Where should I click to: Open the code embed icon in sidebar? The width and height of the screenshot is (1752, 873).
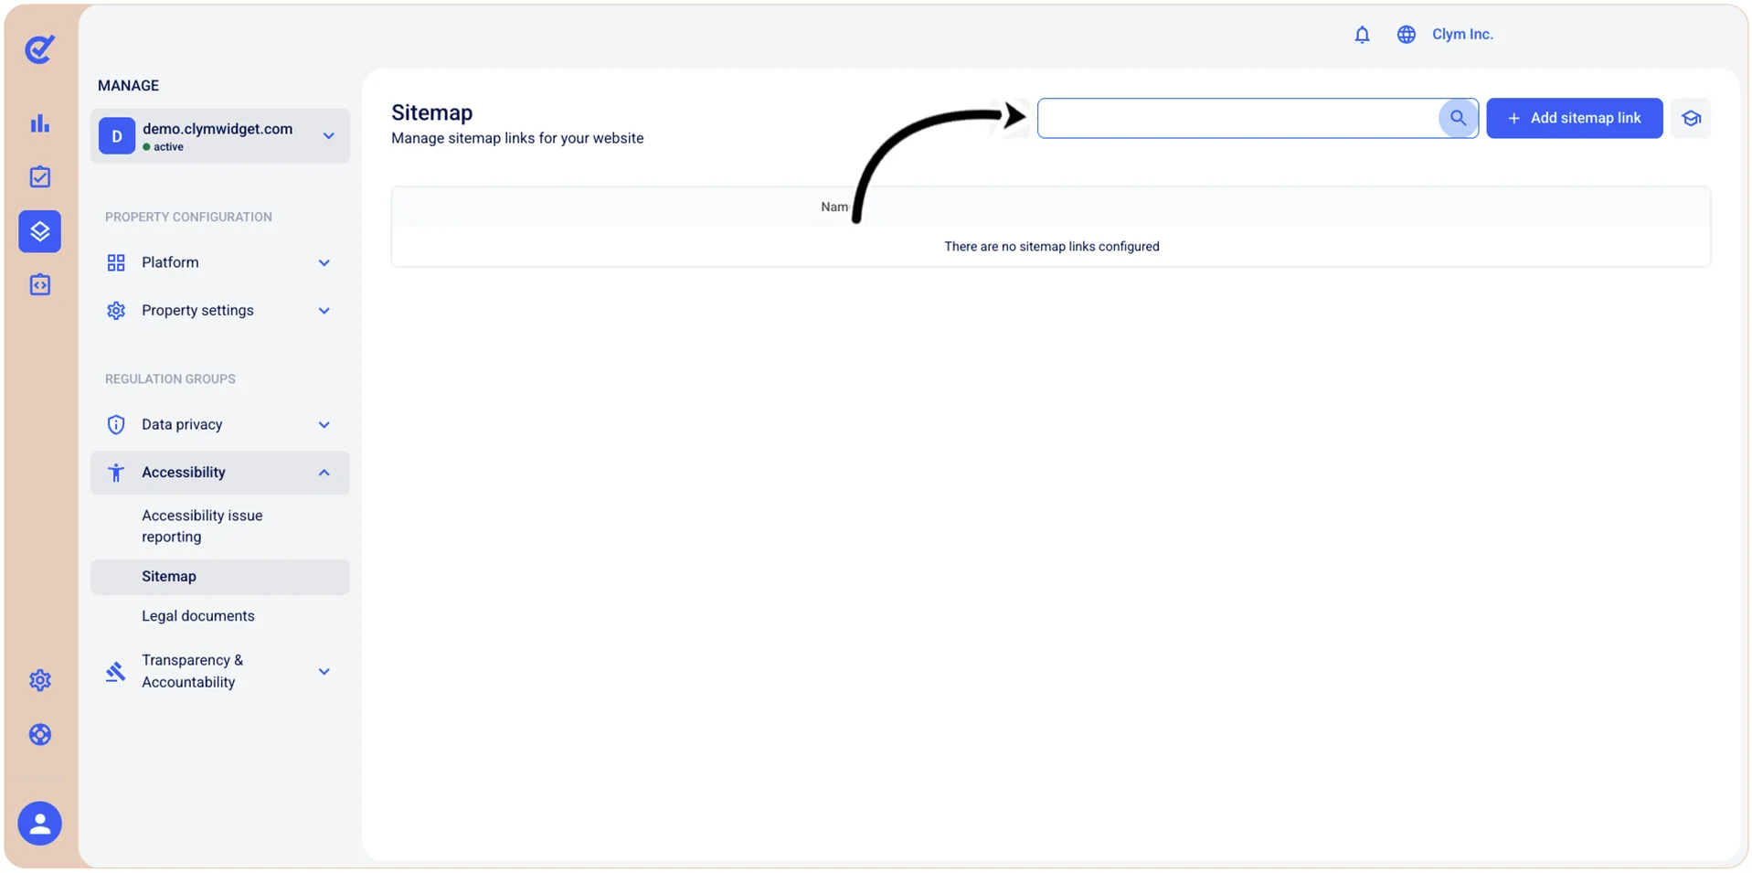pyautogui.click(x=39, y=285)
